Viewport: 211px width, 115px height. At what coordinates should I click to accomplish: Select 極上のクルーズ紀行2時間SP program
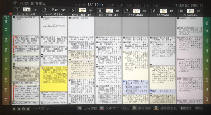[x=109, y=75]
